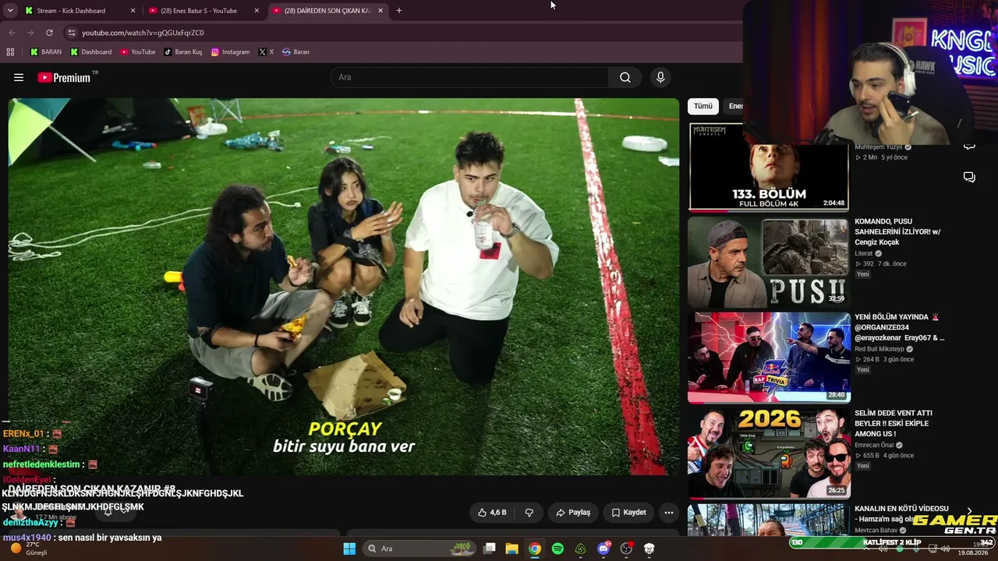Screen dimensions: 998x561
Task: Open the PUSU Cengiz Koçak video thumbnail
Action: pos(768,262)
